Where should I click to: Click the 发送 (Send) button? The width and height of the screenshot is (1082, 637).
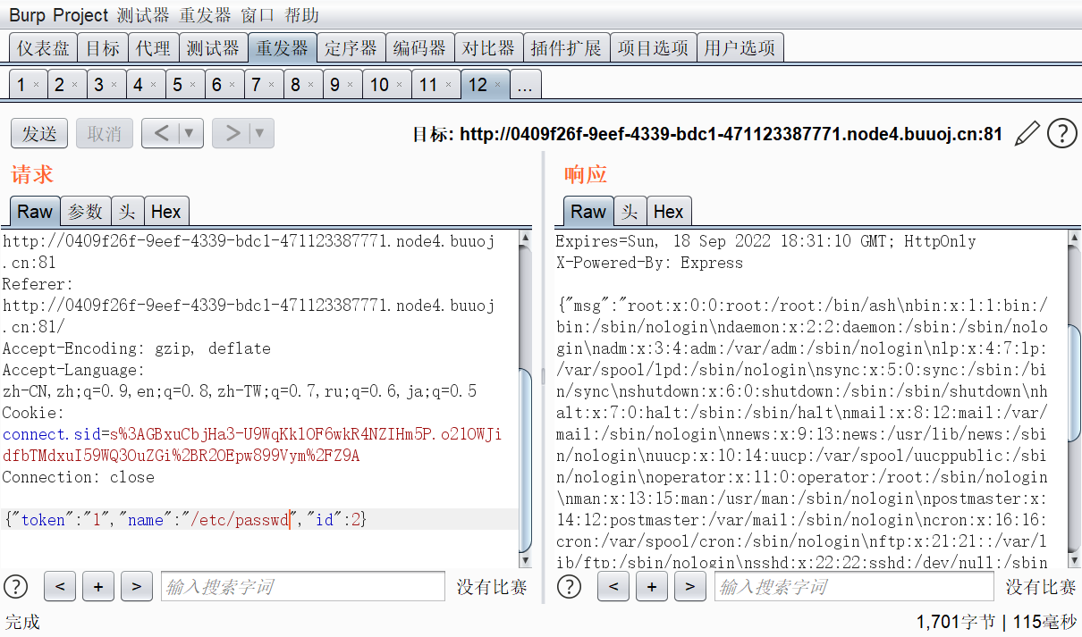coord(38,132)
